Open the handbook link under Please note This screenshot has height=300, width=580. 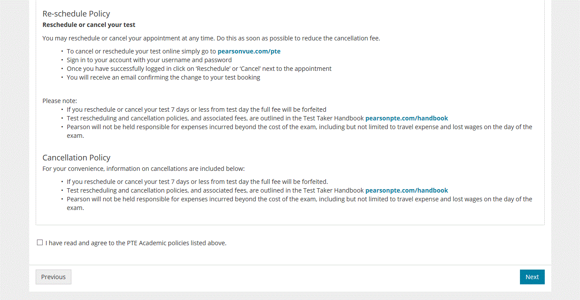click(406, 118)
